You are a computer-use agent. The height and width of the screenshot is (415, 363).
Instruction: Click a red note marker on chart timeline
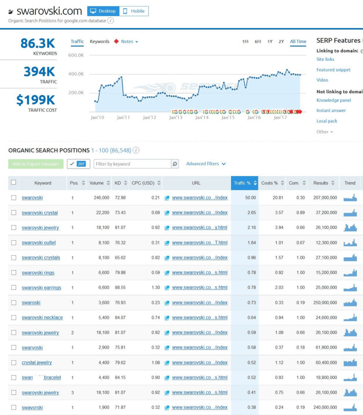pos(299,112)
